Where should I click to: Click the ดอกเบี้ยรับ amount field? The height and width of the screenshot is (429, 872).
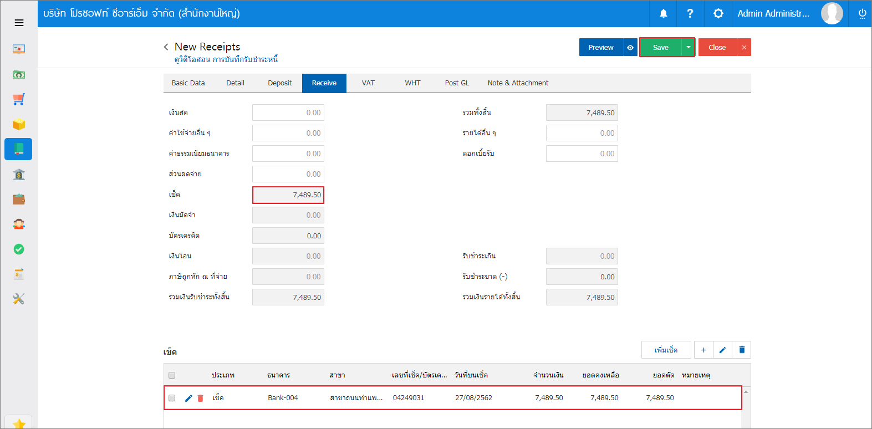(x=582, y=154)
